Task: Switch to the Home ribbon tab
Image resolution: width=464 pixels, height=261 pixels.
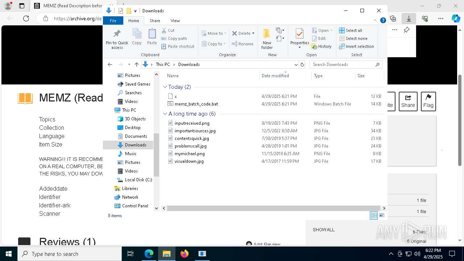Action: coord(133,21)
